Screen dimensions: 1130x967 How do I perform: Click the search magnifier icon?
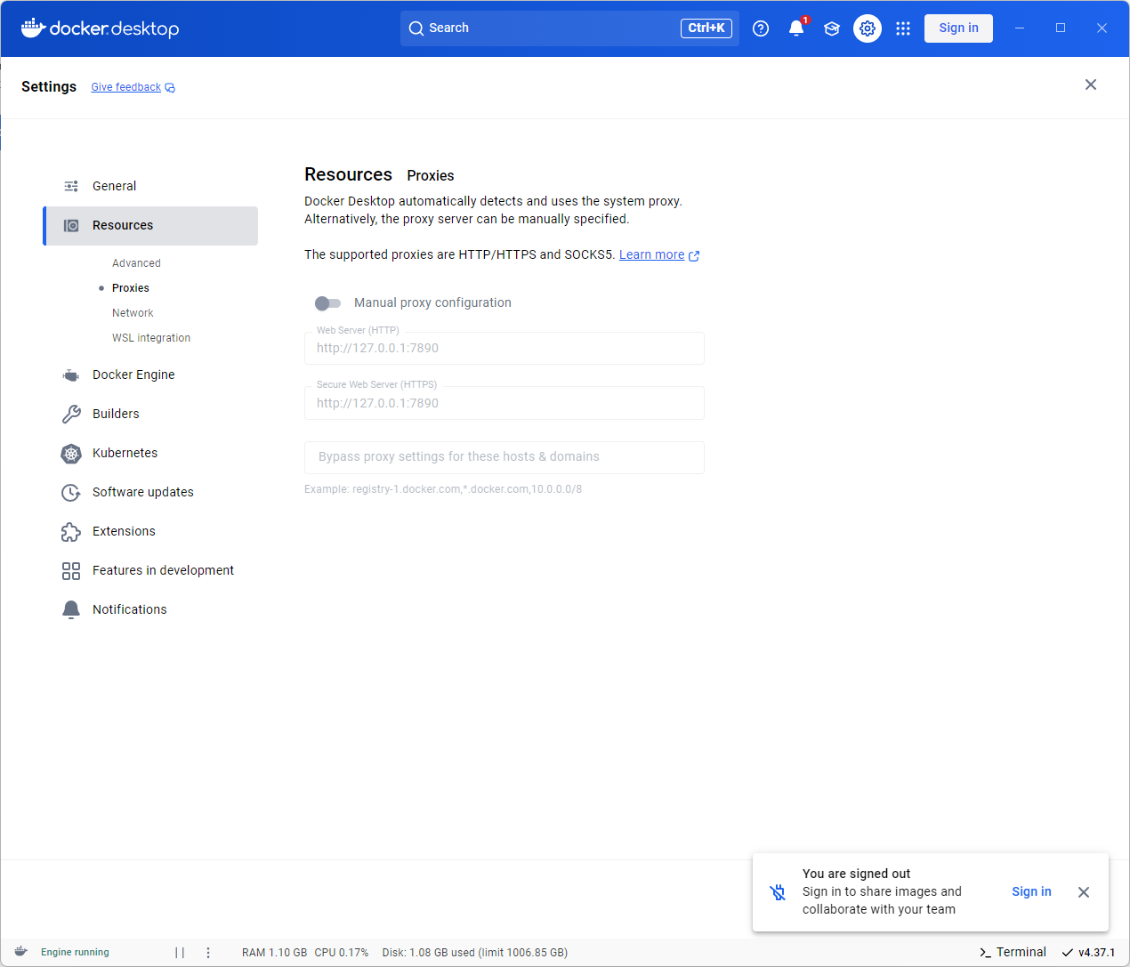pyautogui.click(x=416, y=28)
